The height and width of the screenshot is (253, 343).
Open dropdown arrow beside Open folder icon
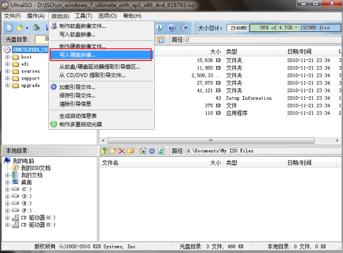coord(27,28)
